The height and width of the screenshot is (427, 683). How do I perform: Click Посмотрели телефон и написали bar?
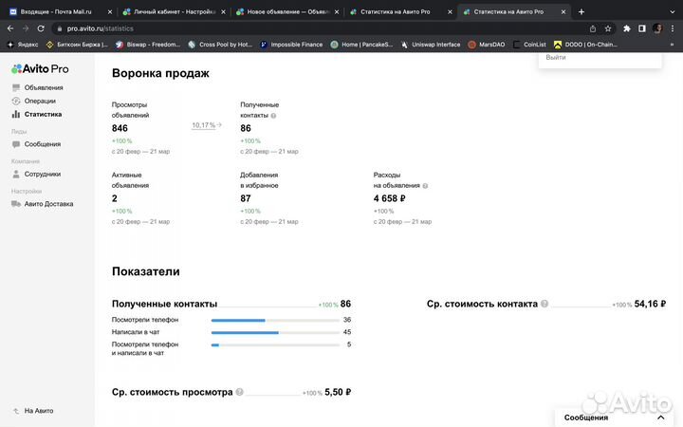(275, 344)
